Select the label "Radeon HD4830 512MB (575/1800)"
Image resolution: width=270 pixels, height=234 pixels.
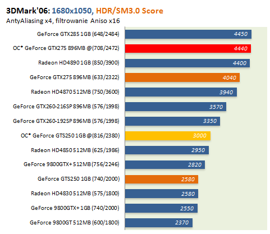pos(75,194)
